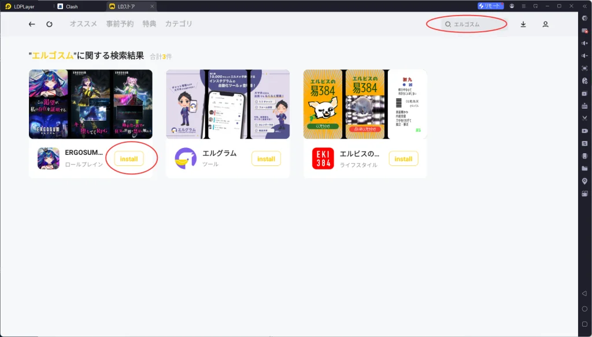Open red EKI 384 app icon
592x337 pixels.
323,158
